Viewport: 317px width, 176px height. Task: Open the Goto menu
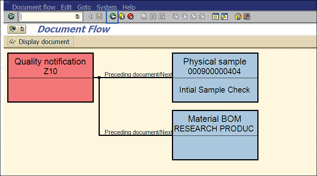click(84, 7)
